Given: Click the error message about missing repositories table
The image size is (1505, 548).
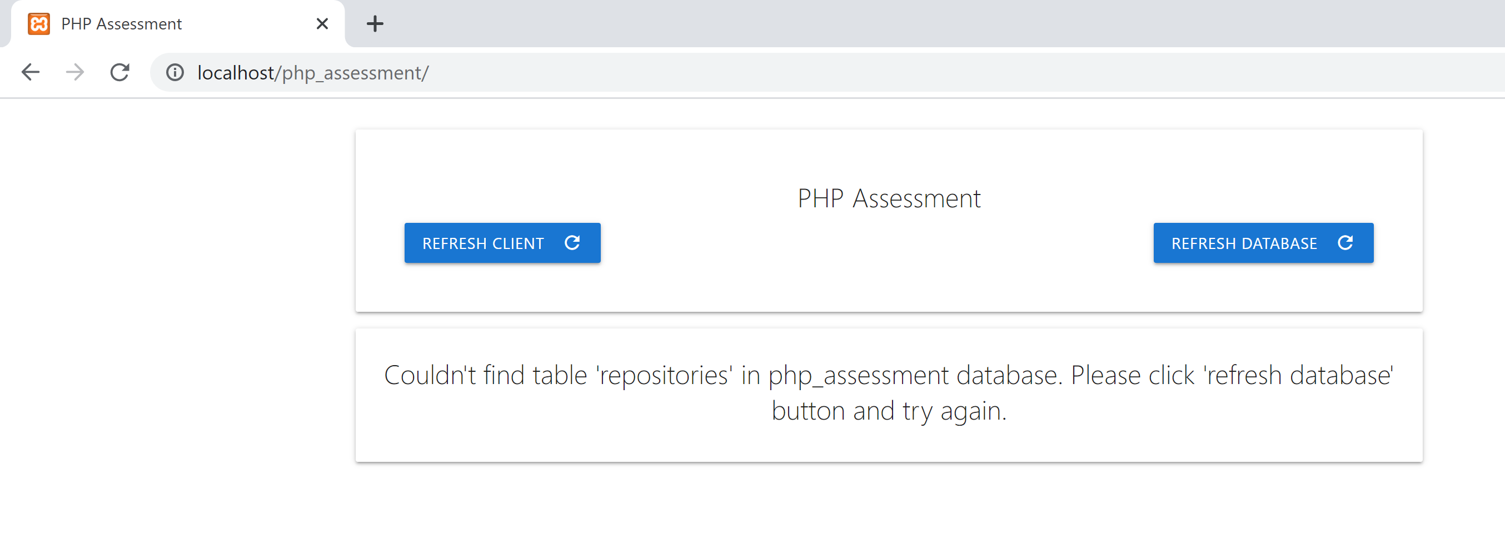Looking at the screenshot, I should coord(889,392).
